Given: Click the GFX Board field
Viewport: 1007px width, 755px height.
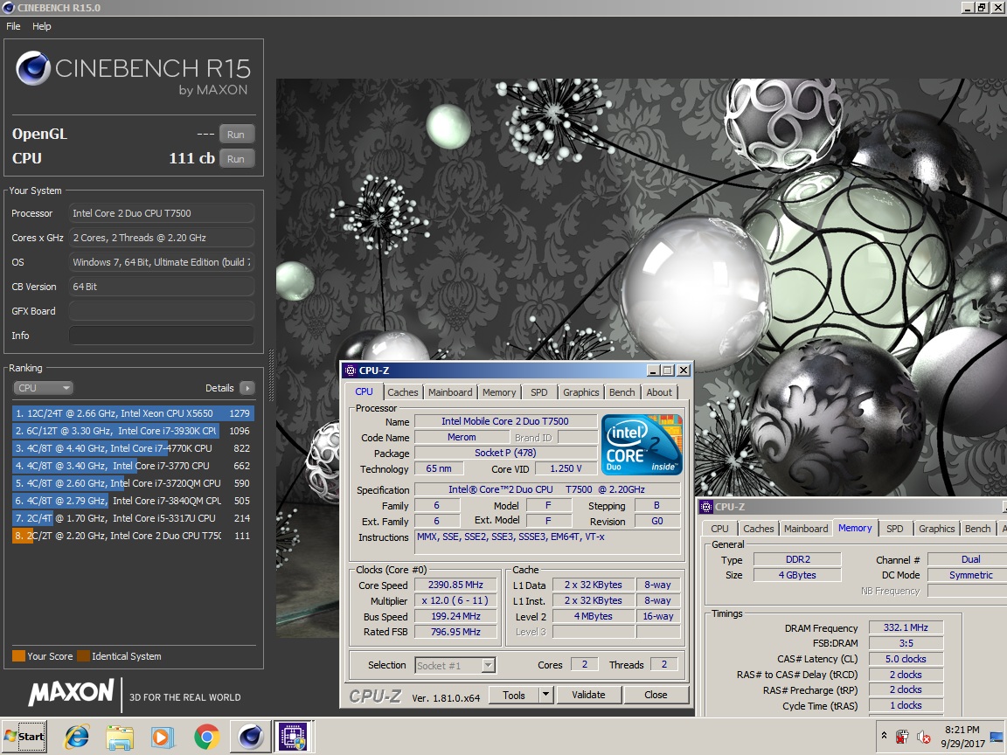Looking at the screenshot, I should click(x=161, y=311).
